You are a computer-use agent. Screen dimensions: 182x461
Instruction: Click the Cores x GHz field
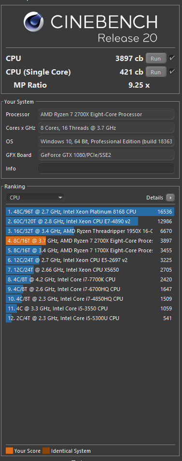point(106,128)
